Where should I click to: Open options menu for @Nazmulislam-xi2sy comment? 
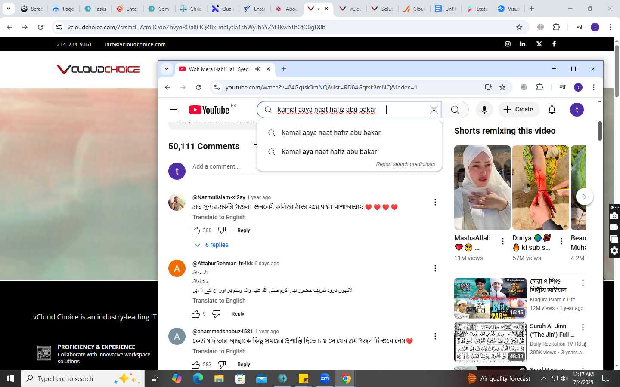tap(435, 202)
